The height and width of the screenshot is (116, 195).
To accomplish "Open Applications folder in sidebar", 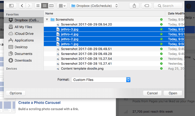I will tap(24, 40).
